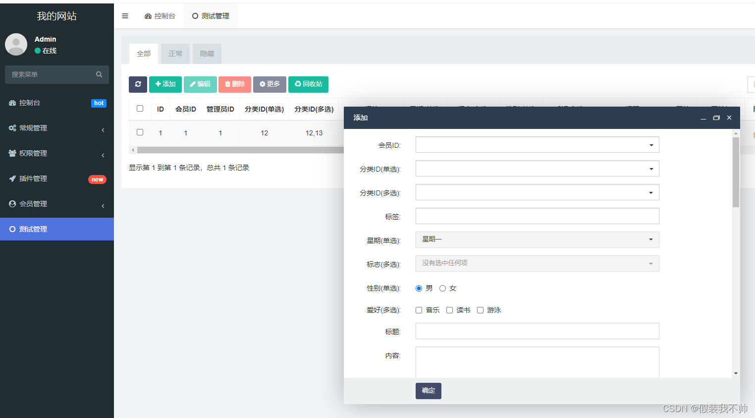
Task: Click the 搜索菜单 search box
Action: 57,74
